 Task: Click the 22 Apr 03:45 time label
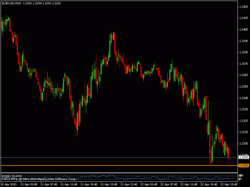(x=149, y=184)
